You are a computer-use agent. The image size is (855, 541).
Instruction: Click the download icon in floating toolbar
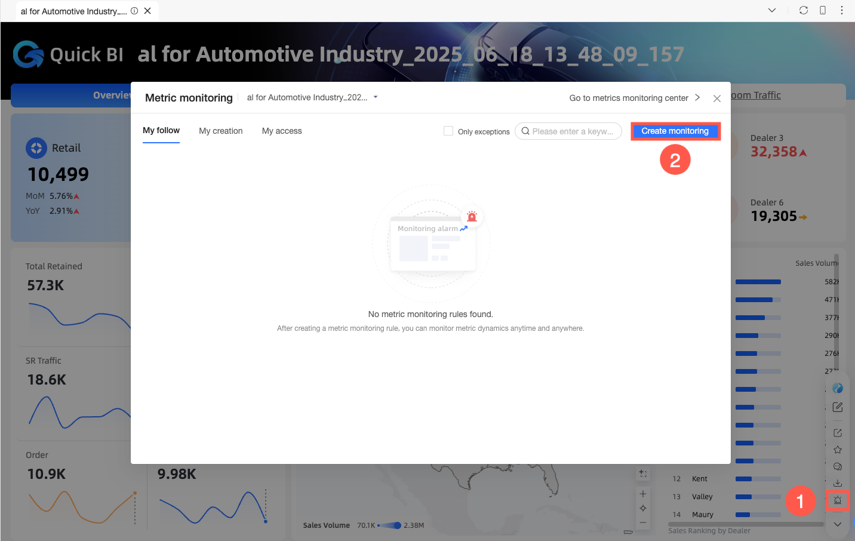[838, 483]
